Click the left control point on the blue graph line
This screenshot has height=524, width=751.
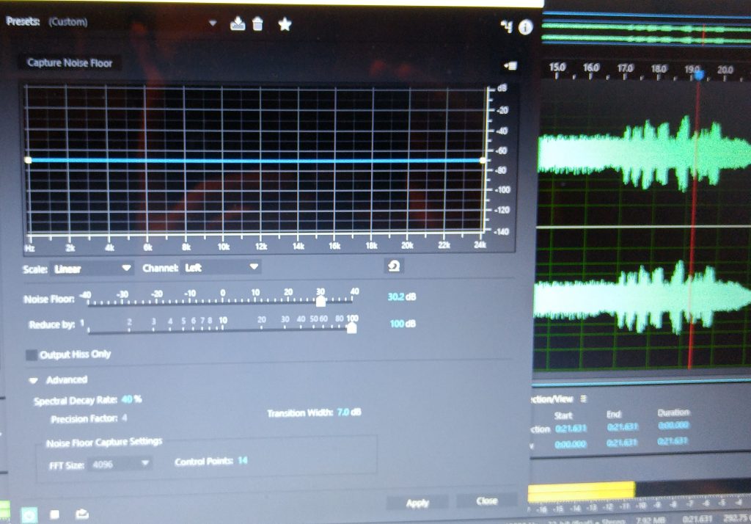tap(28, 160)
